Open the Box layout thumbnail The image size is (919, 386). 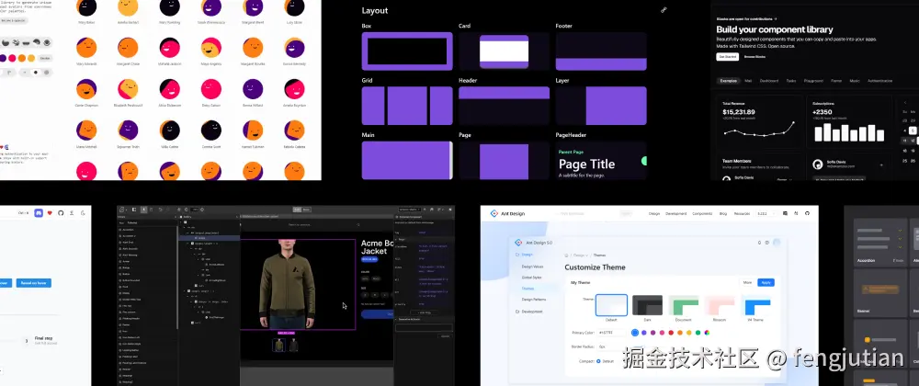point(407,51)
